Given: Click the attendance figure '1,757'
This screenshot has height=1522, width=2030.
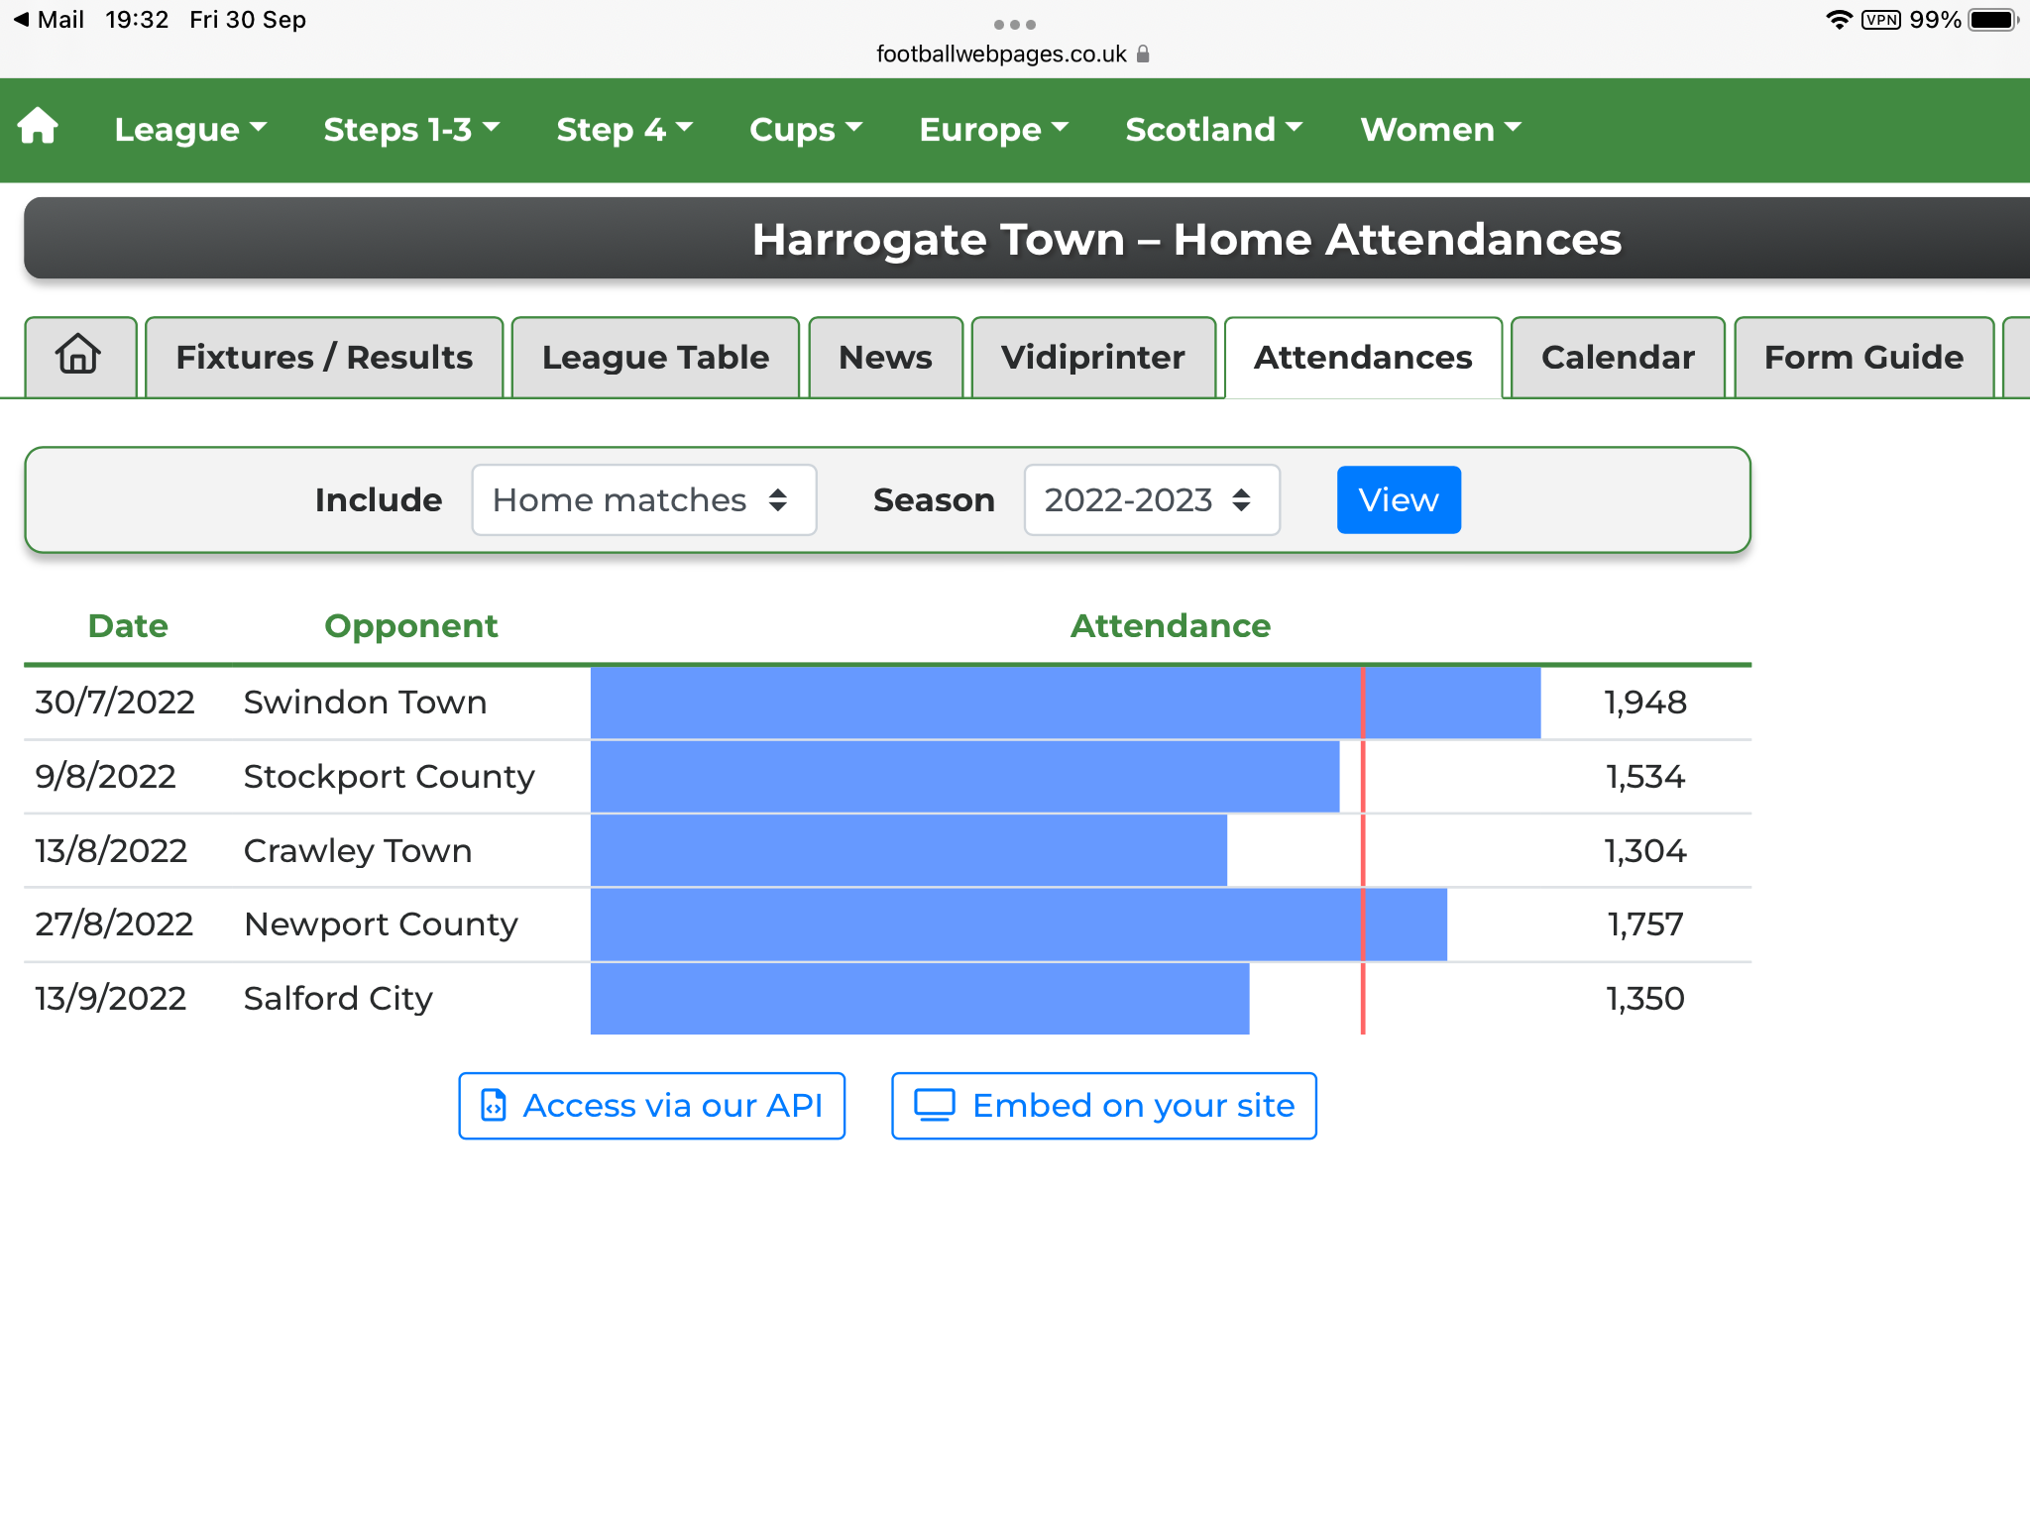Looking at the screenshot, I should (1645, 924).
